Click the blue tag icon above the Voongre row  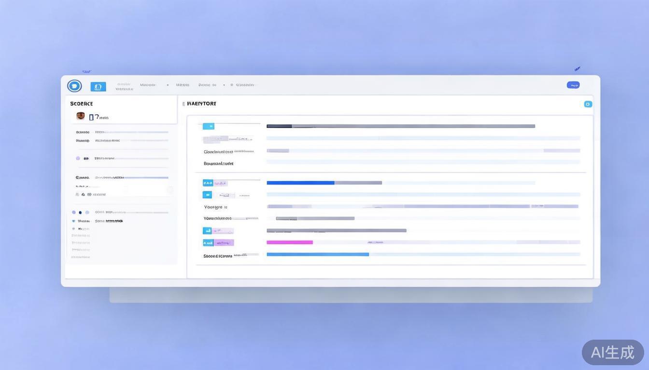click(207, 195)
